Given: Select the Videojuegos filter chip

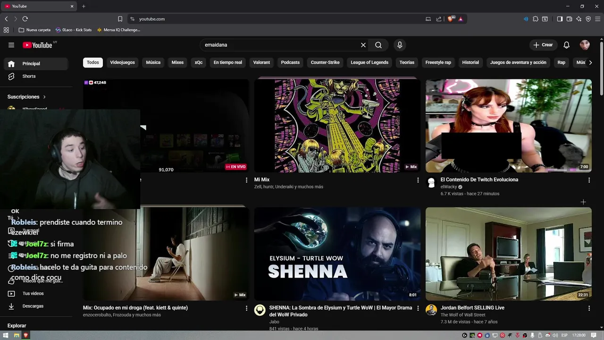Looking at the screenshot, I should click(122, 62).
